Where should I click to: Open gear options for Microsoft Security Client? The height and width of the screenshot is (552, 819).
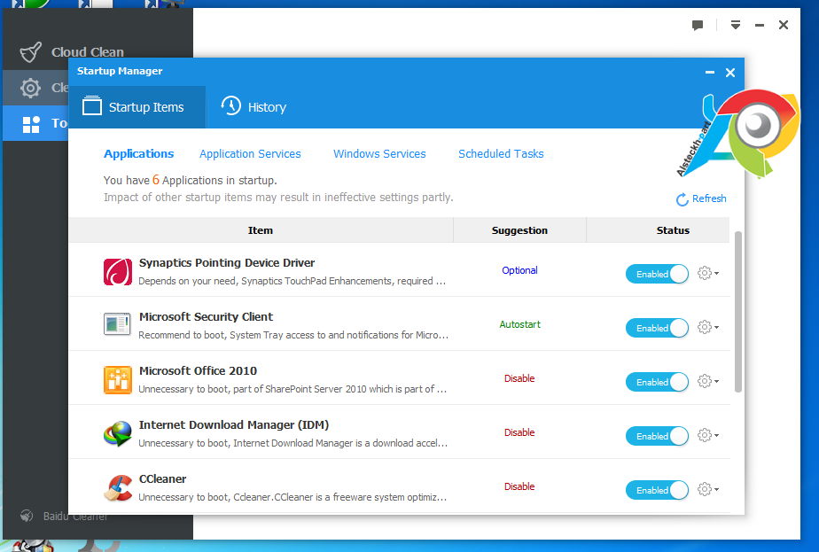coord(707,327)
